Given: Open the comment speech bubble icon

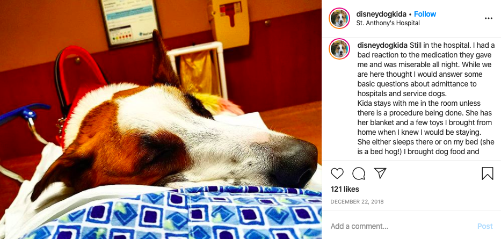Looking at the screenshot, I should [359, 173].
